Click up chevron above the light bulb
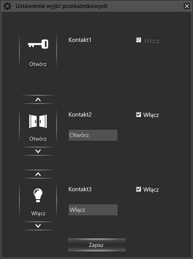This screenshot has width=193, height=259. [38, 174]
